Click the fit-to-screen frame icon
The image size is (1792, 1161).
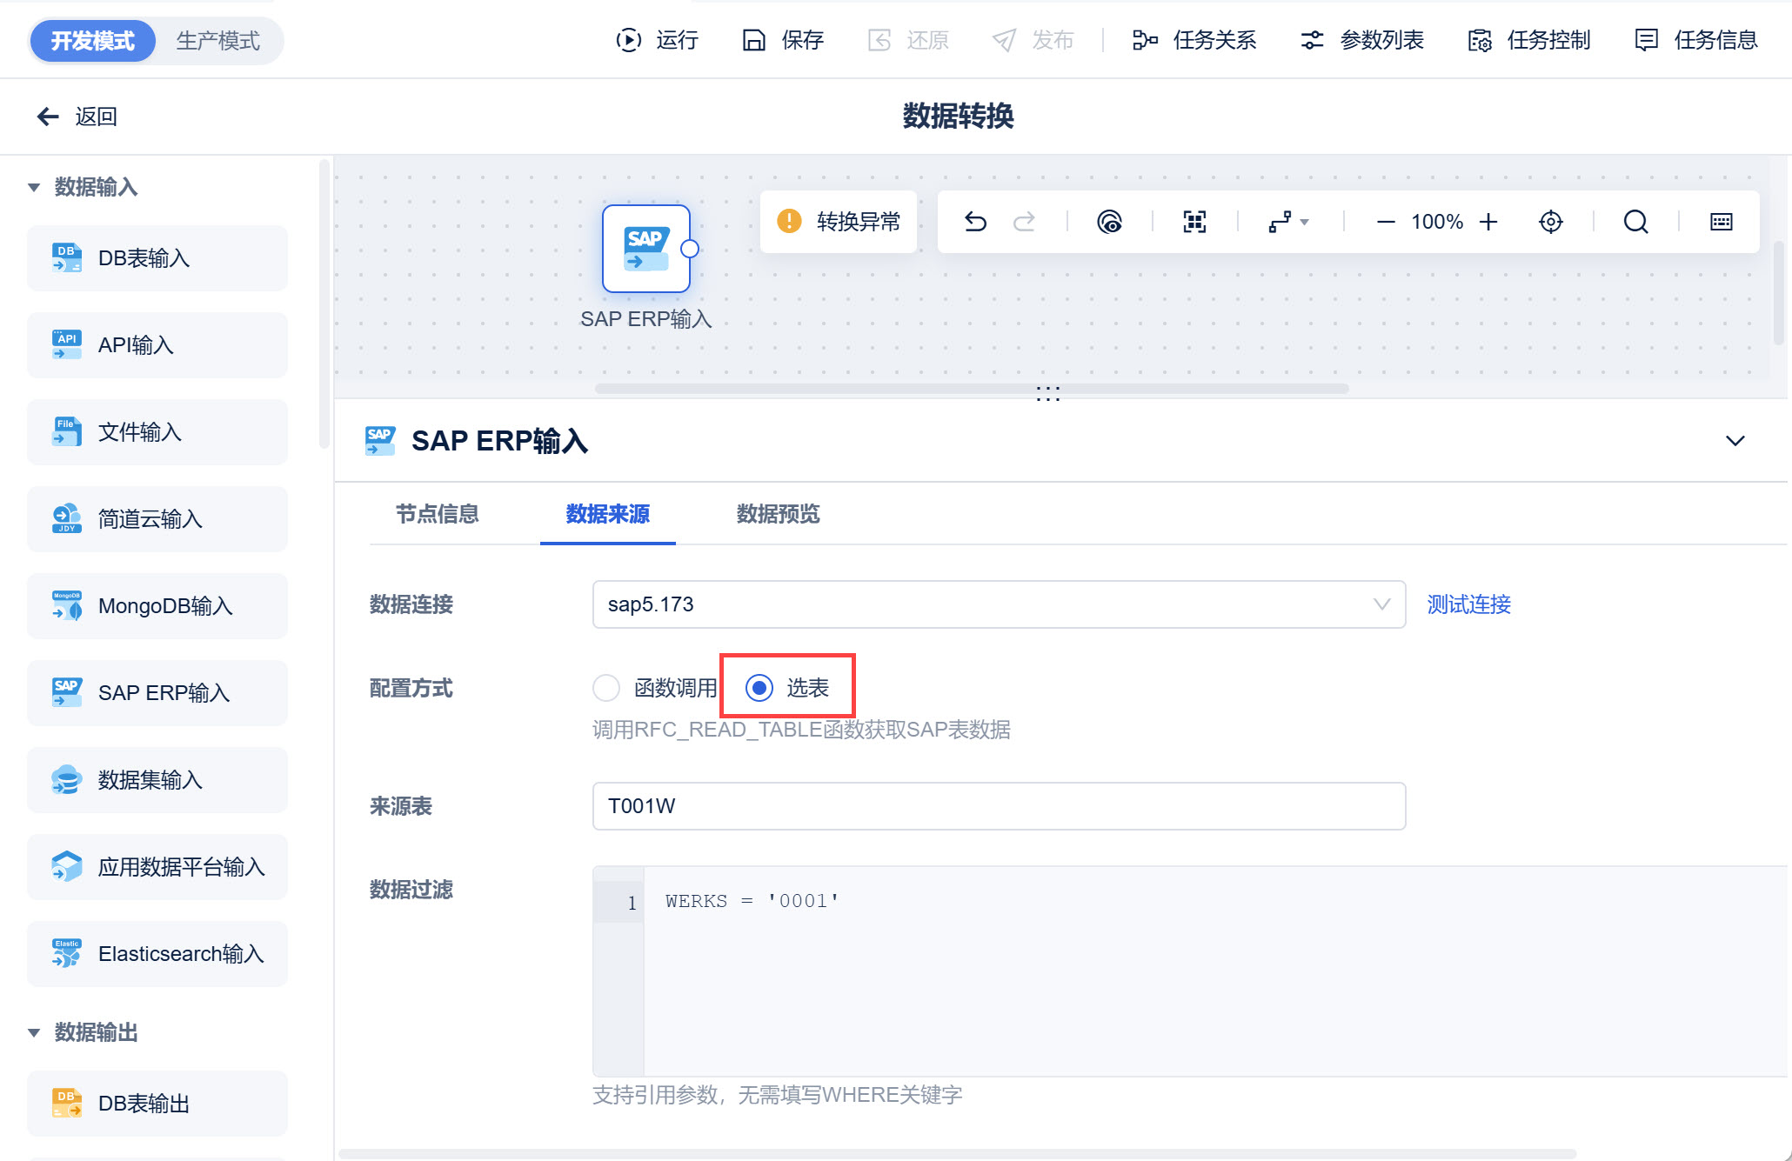1195,222
